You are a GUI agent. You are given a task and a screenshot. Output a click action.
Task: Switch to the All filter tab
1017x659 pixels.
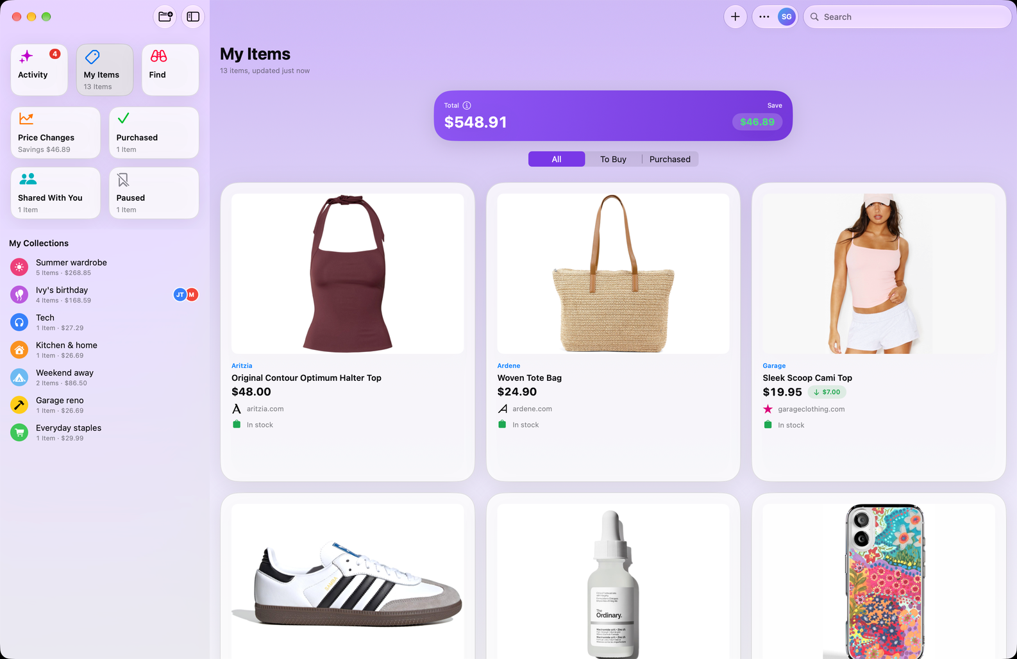[557, 159]
